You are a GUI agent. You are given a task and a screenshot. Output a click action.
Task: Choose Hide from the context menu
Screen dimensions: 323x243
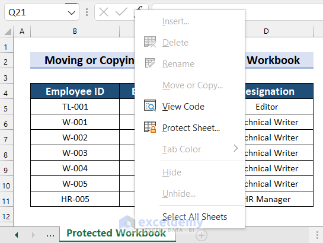click(190, 172)
